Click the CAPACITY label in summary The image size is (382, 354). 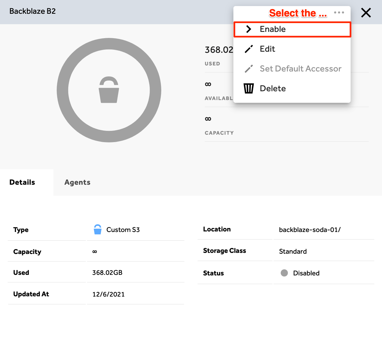(x=219, y=133)
